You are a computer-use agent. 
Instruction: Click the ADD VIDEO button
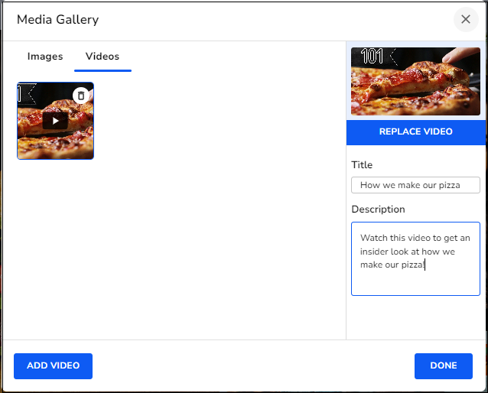click(x=53, y=365)
